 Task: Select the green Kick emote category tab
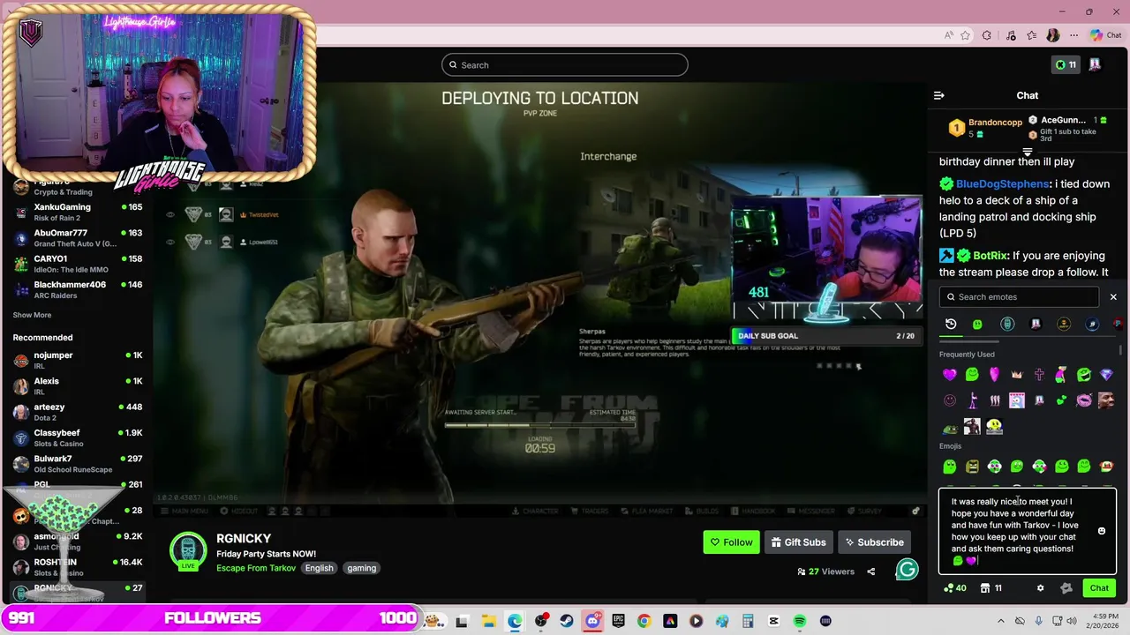pyautogui.click(x=977, y=325)
